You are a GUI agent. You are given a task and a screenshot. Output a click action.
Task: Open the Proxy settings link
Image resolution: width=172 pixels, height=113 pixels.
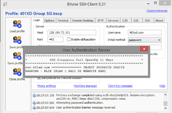click(47, 86)
